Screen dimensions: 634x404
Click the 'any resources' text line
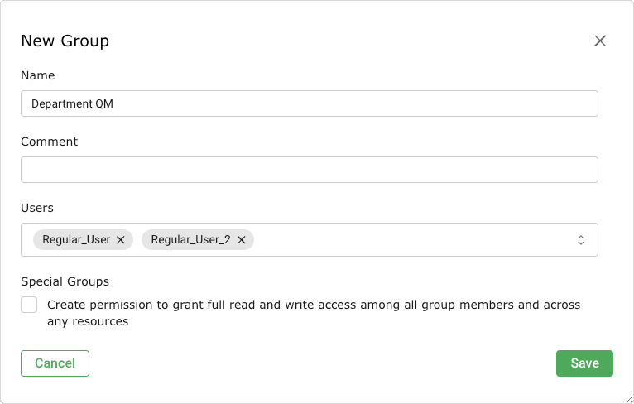(x=88, y=321)
